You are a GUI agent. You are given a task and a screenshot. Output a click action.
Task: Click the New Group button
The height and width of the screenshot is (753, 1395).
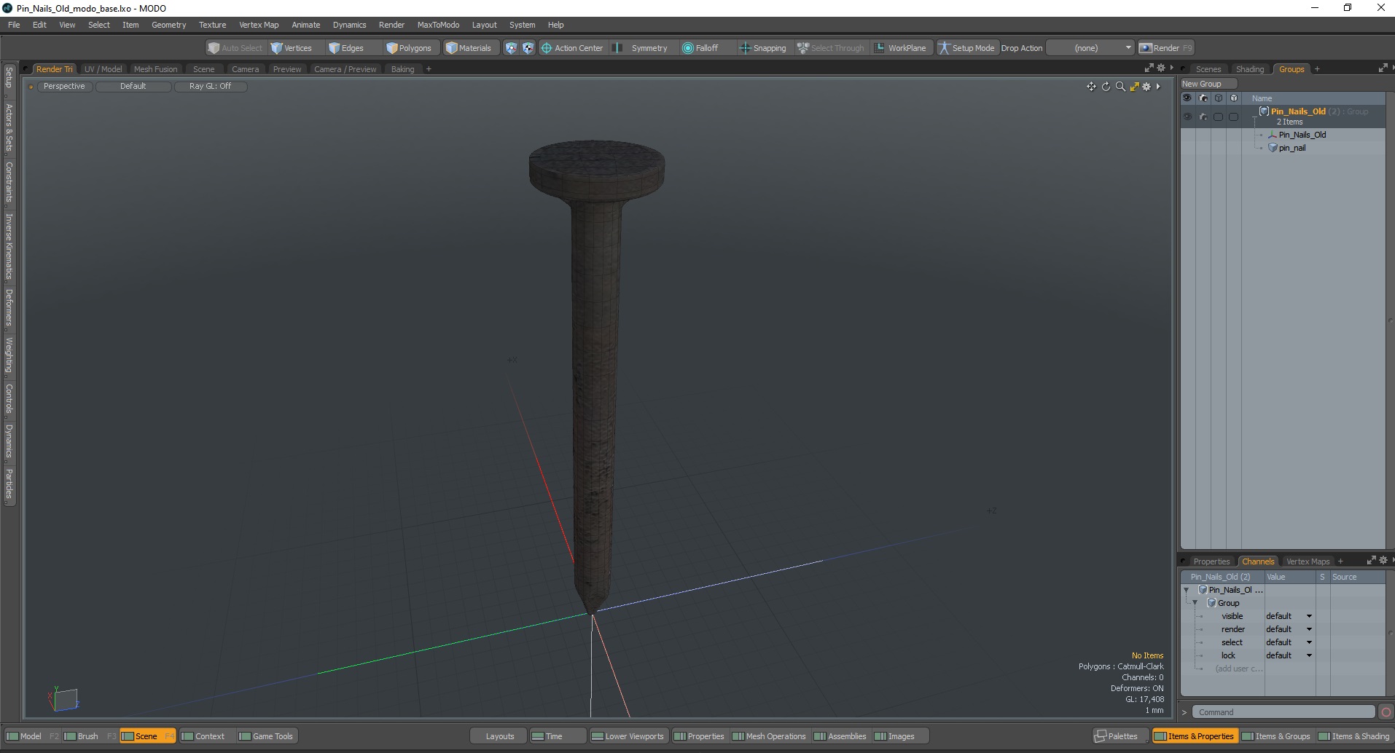coord(1208,84)
